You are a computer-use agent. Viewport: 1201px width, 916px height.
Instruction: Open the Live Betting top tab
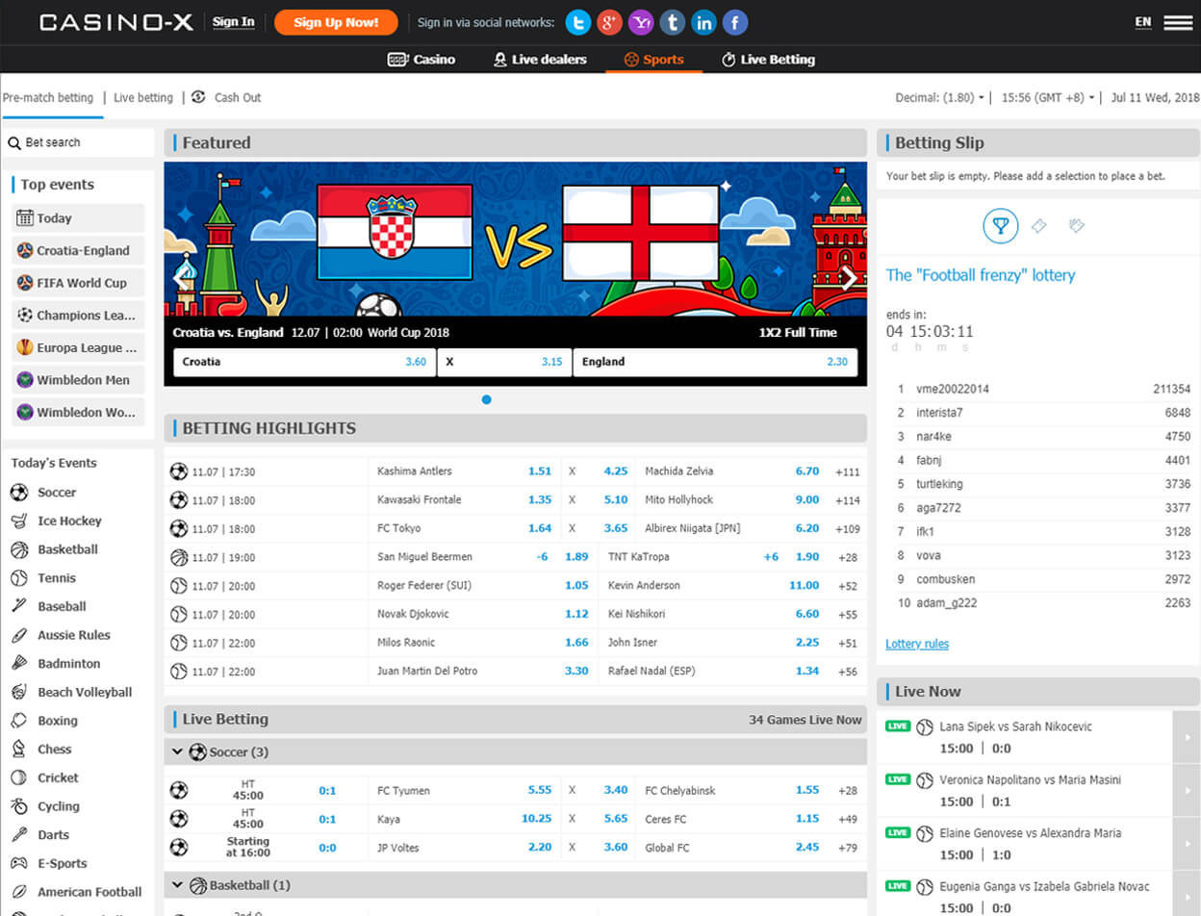[x=768, y=60]
